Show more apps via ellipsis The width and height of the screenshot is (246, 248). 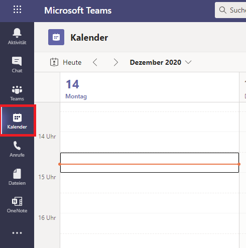17,233
